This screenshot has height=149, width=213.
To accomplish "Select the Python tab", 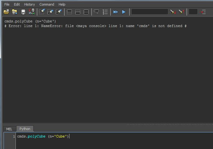I will click(x=25, y=129).
